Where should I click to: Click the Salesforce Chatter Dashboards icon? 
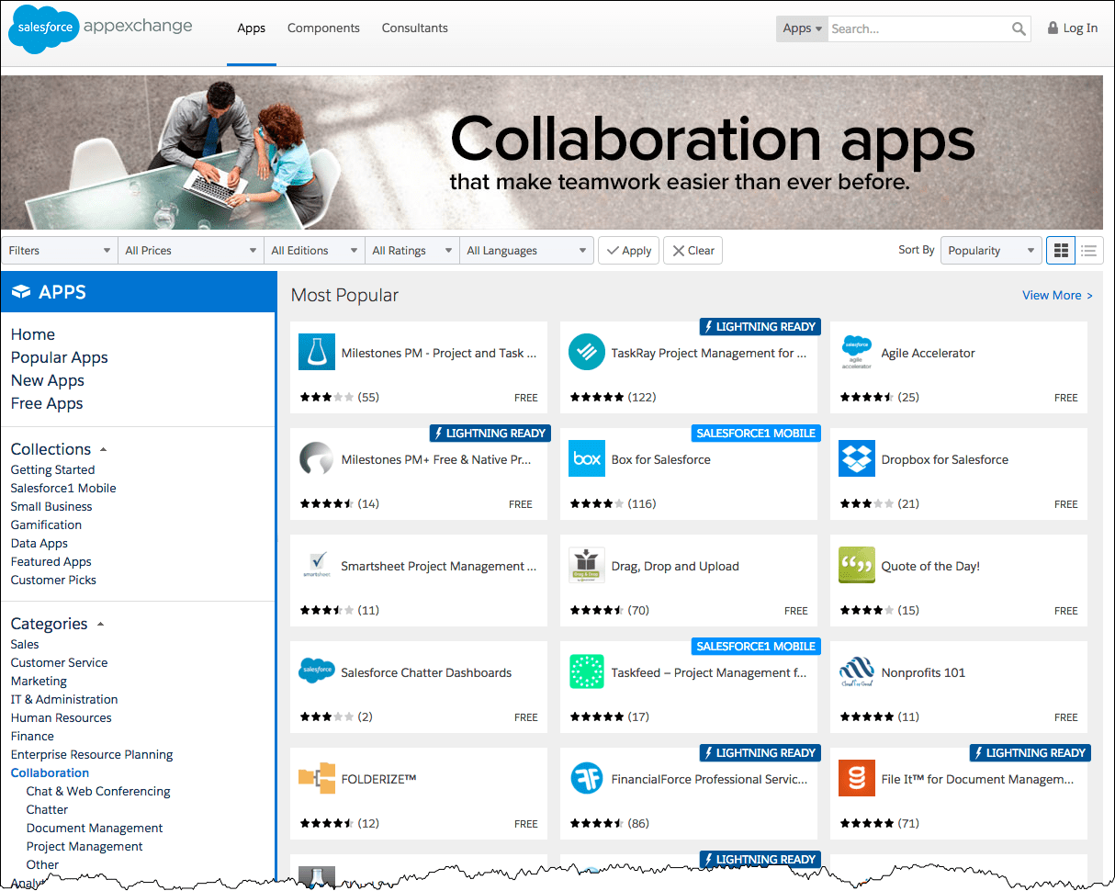[x=317, y=671]
